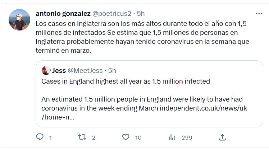Click the Jess display name in quote
Image resolution: width=269 pixels, height=150 pixels.
pos(59,70)
